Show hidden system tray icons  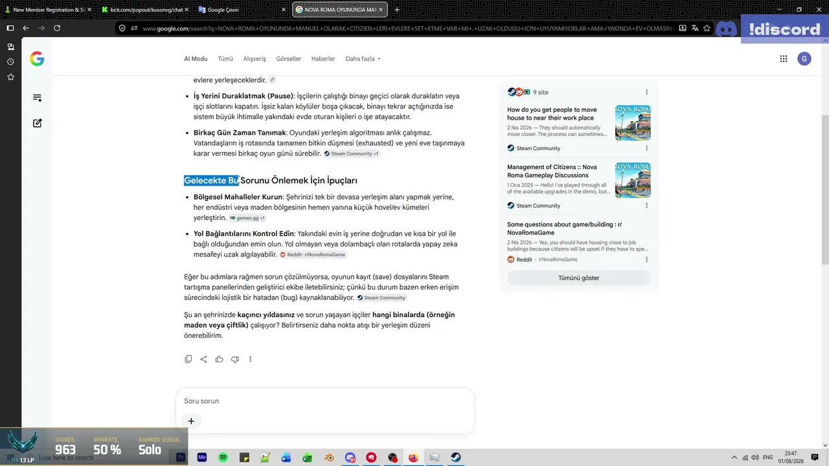(734, 458)
